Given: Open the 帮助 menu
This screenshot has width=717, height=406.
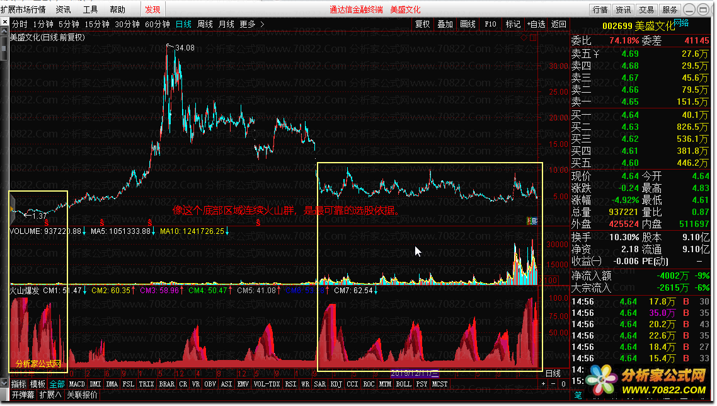Looking at the screenshot, I should pyautogui.click(x=118, y=9).
